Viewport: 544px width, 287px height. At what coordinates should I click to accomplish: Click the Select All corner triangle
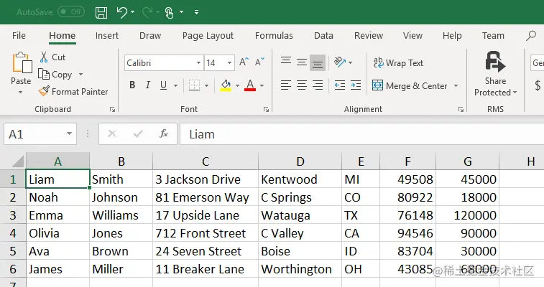pyautogui.click(x=17, y=161)
